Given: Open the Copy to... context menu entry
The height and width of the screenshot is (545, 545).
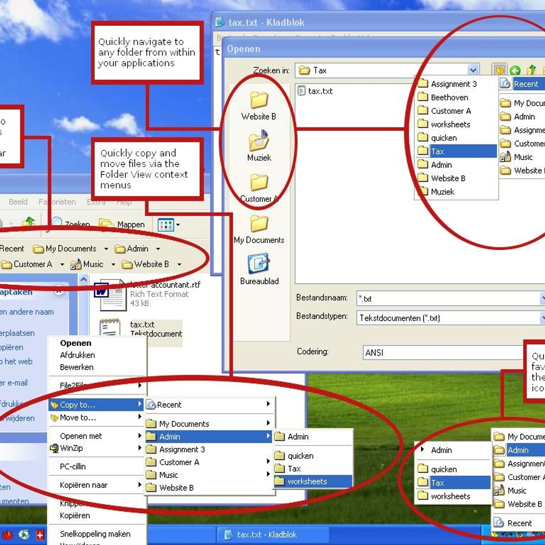Looking at the screenshot, I should [x=96, y=405].
